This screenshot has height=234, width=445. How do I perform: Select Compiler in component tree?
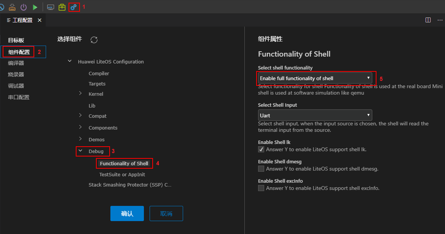99,73
